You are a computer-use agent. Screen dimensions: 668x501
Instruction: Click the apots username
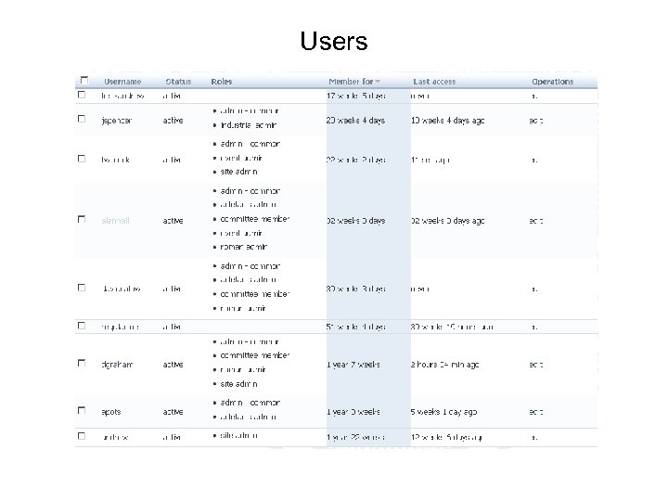point(113,411)
